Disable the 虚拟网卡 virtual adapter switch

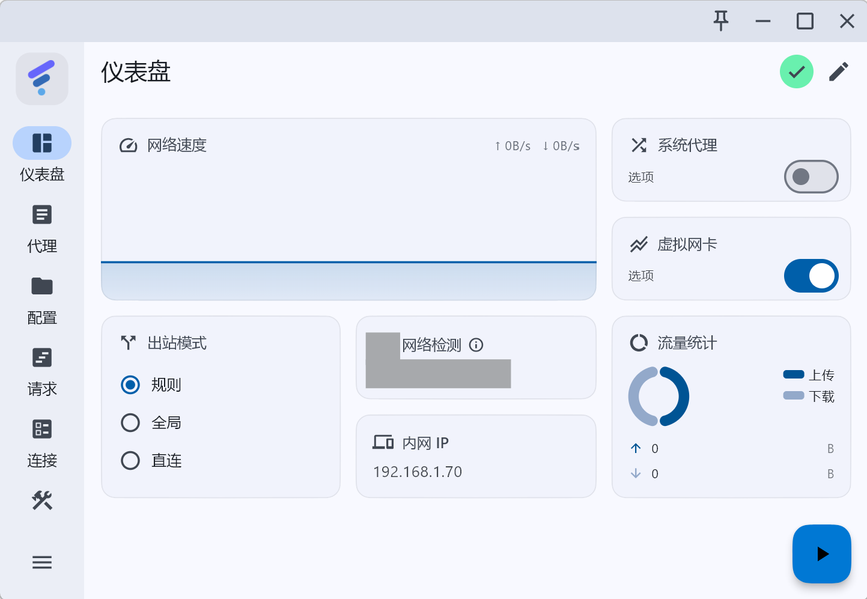(811, 276)
